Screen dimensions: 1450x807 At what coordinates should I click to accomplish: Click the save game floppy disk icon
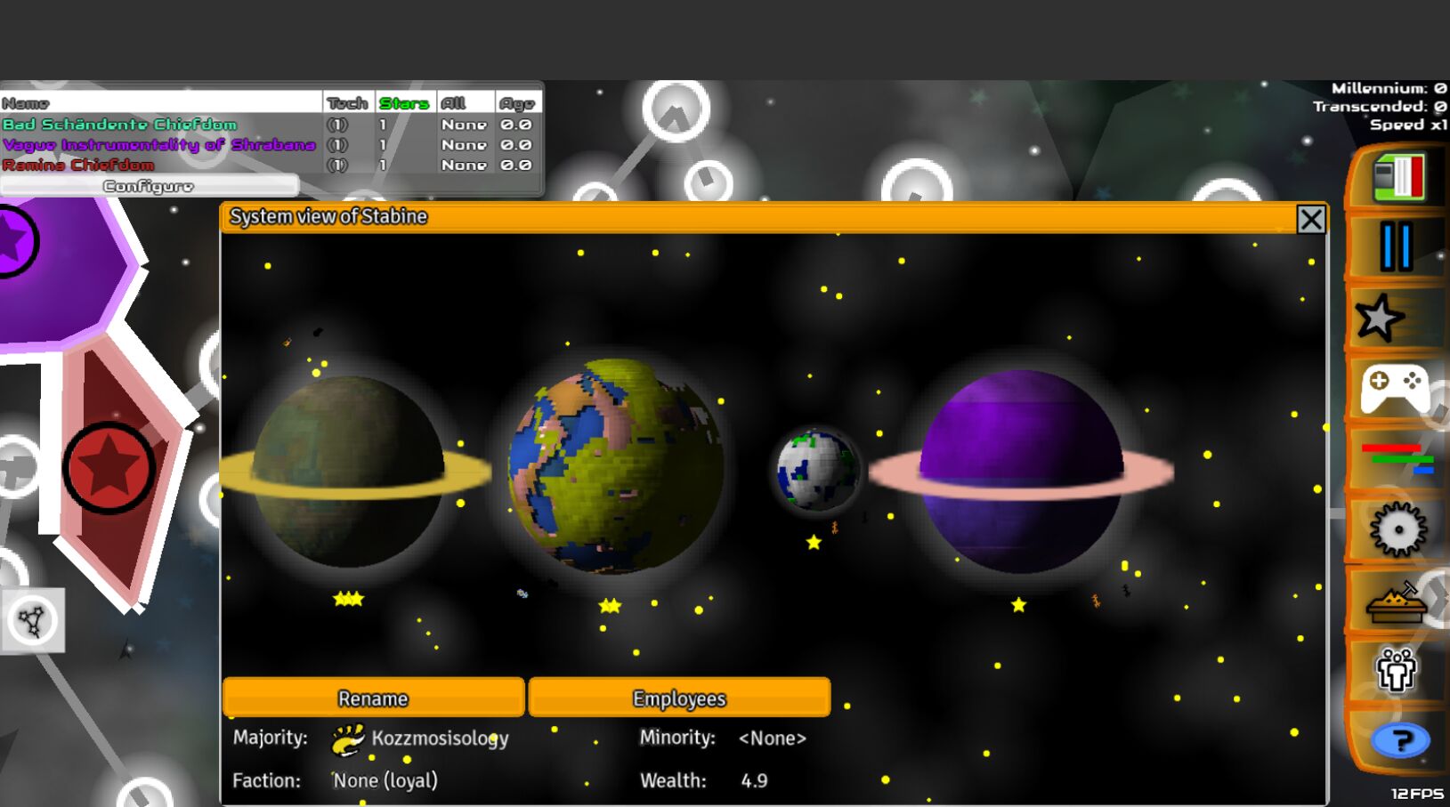click(1397, 177)
